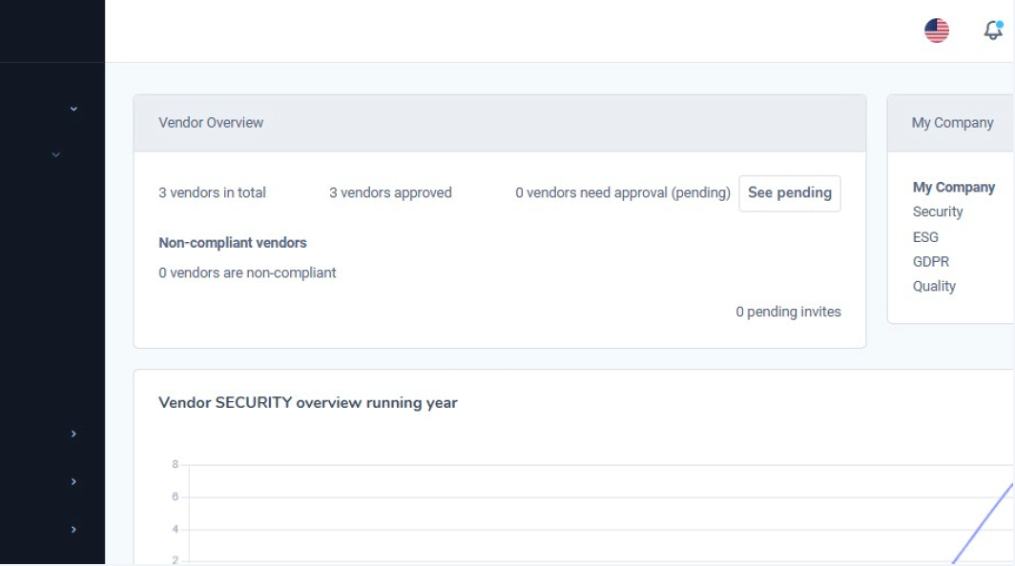Click the "3 vendors approved" text
The image size is (1015, 566).
pyautogui.click(x=390, y=192)
